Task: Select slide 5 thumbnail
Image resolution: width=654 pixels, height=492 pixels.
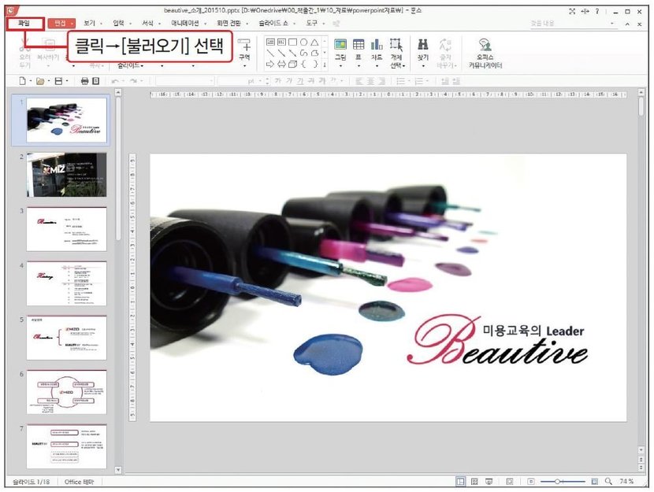Action: click(67, 338)
